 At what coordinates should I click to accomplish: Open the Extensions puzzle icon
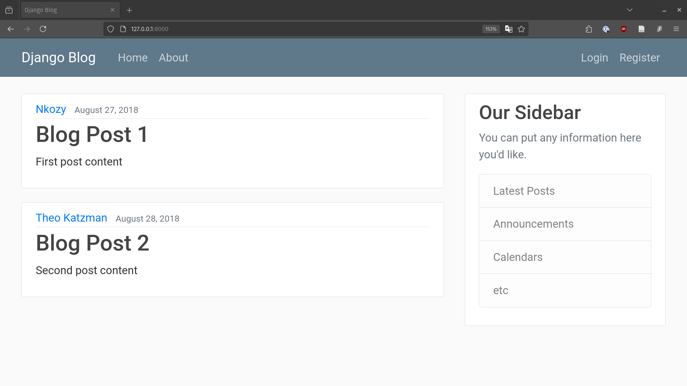pos(589,29)
